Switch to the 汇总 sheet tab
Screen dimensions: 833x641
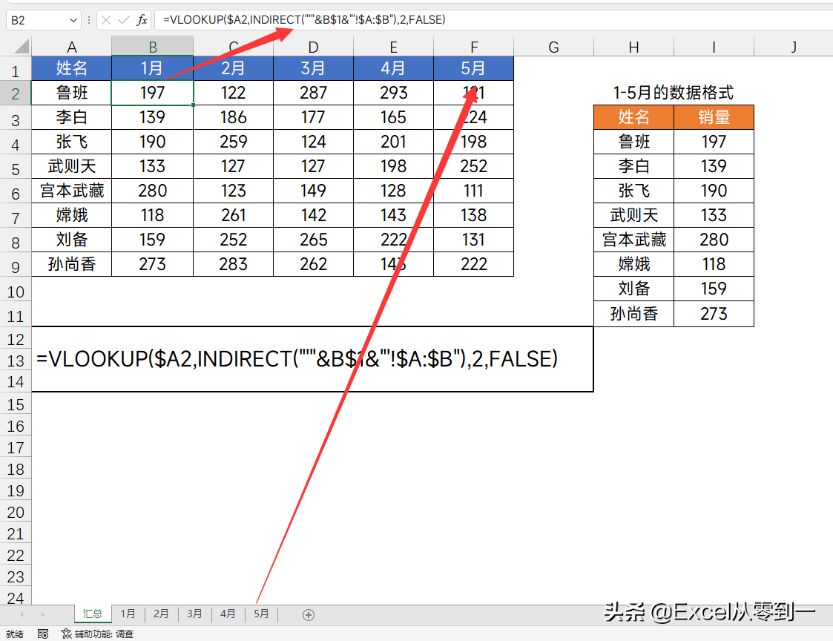coord(93,614)
